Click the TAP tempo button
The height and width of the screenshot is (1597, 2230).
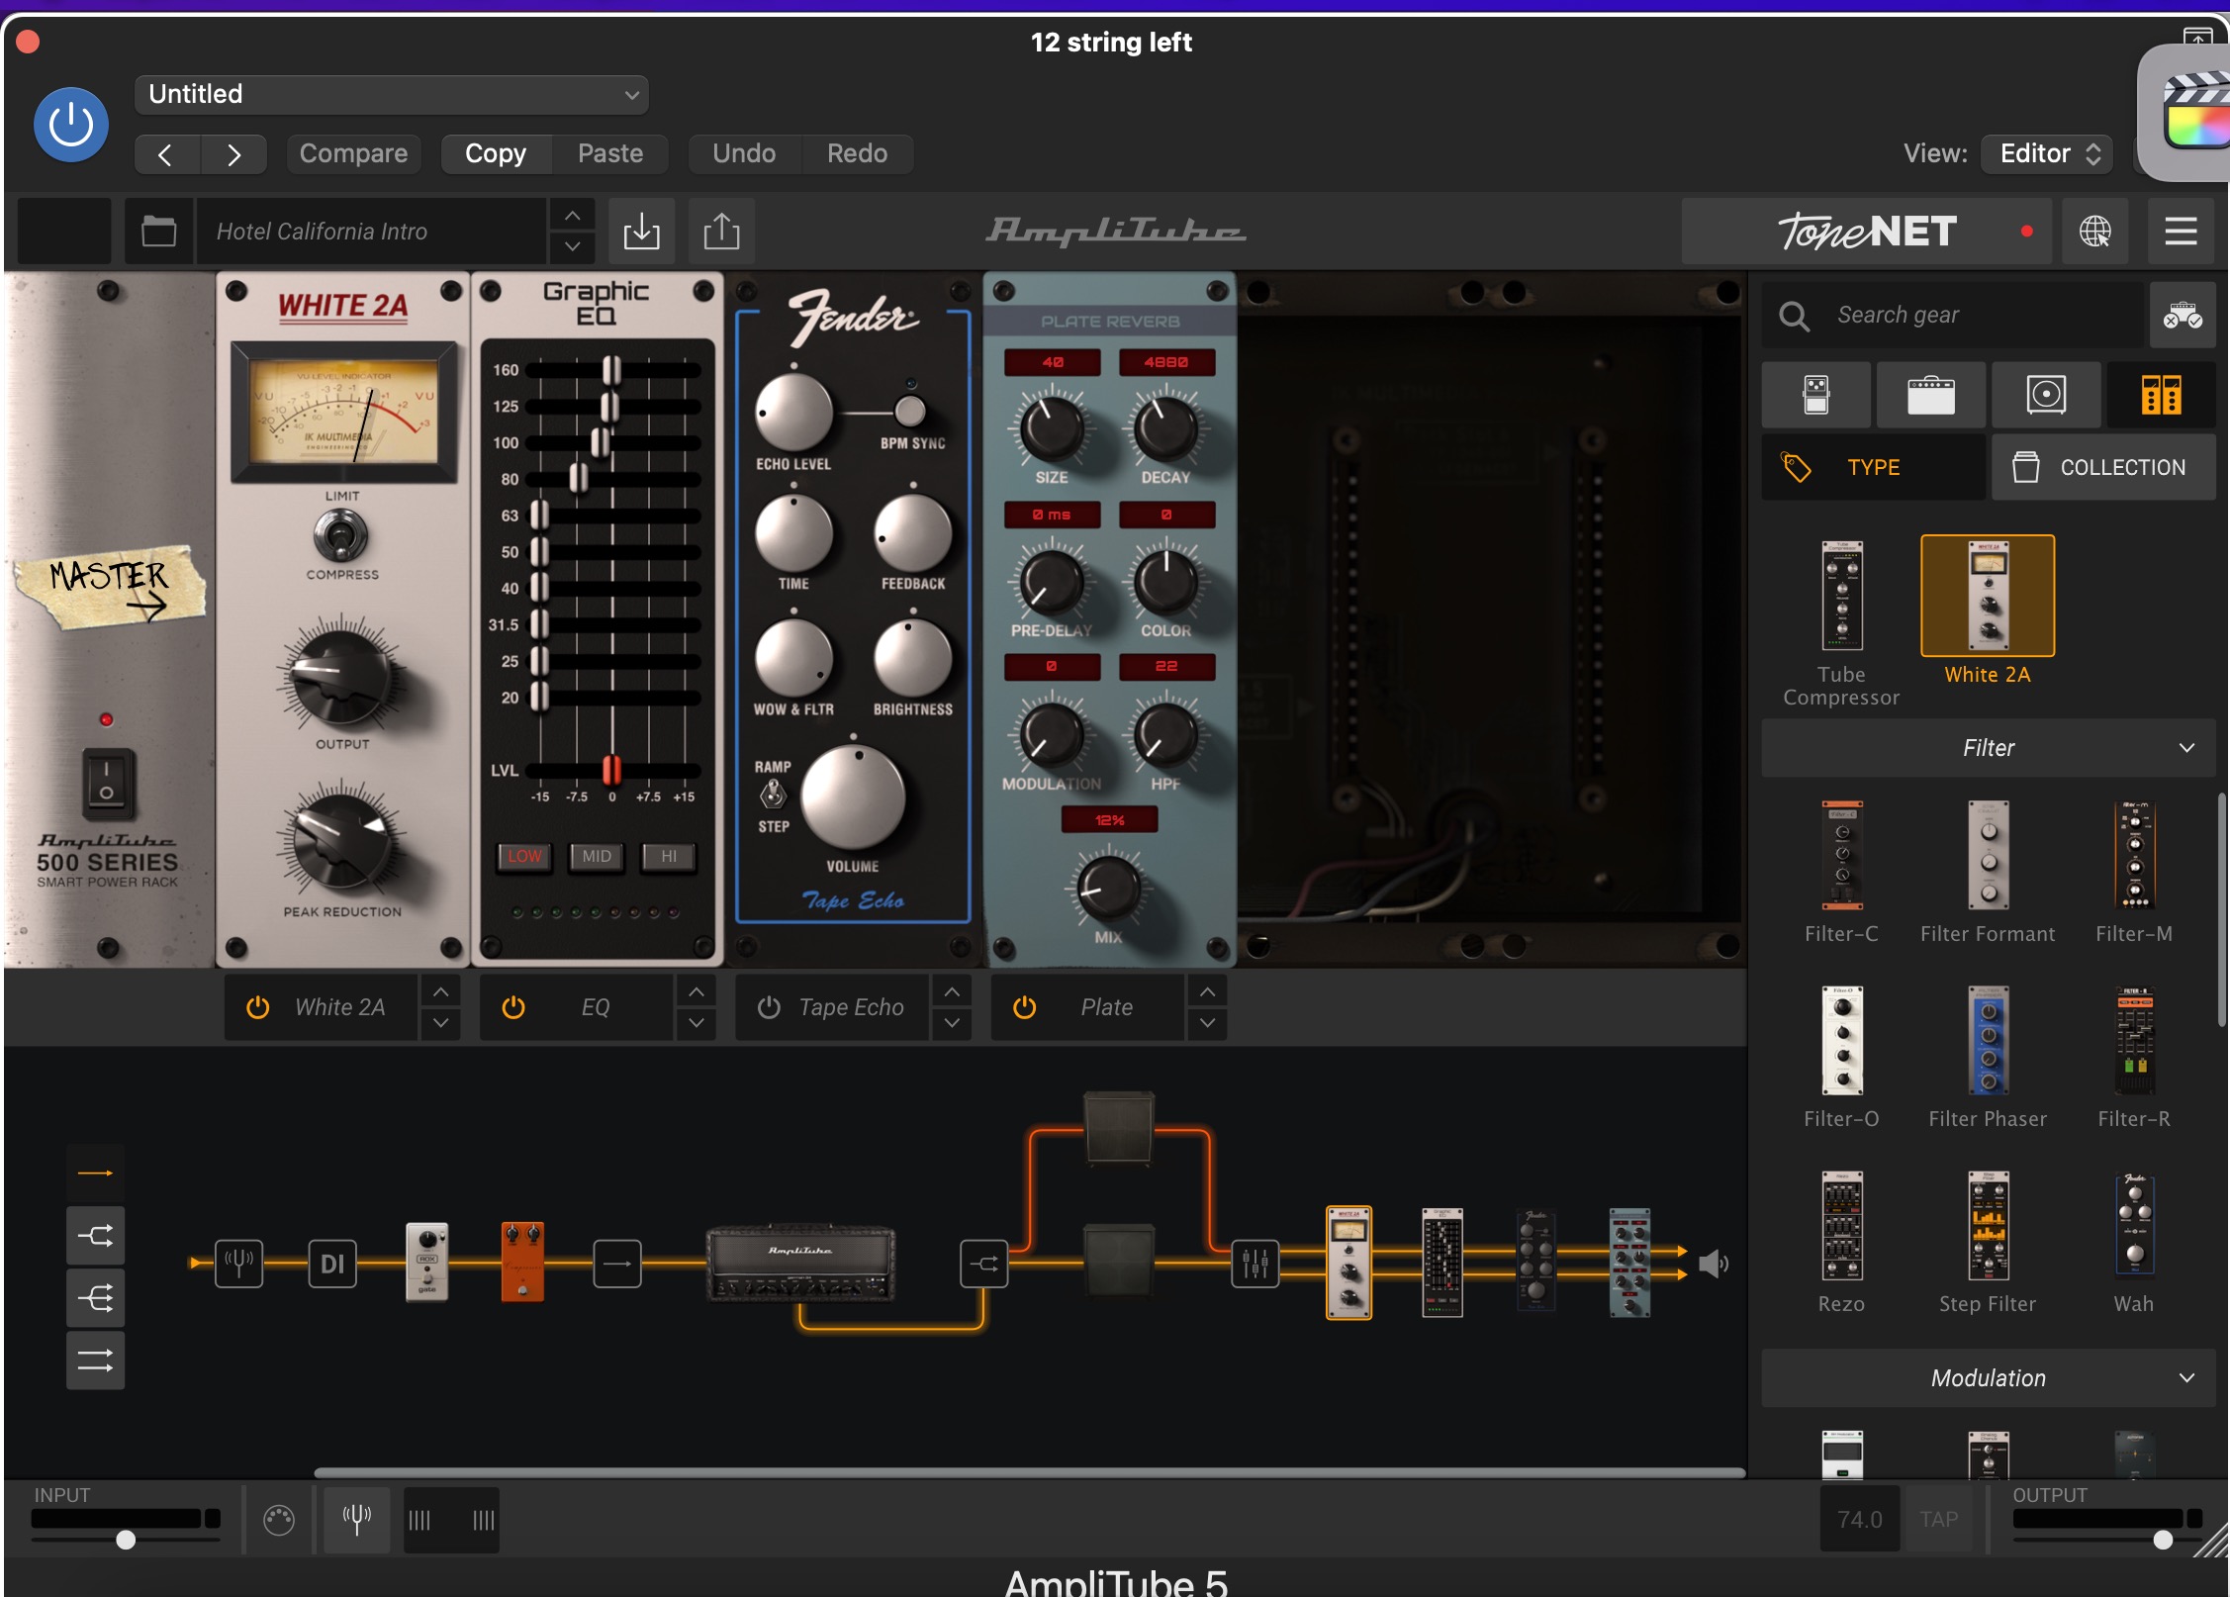click(x=1938, y=1519)
